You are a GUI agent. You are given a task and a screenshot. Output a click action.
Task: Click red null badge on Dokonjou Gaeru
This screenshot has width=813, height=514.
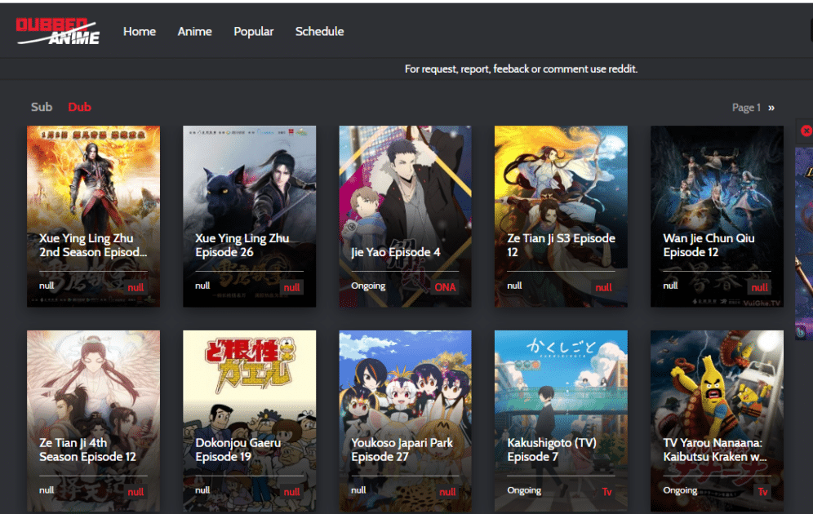(291, 492)
